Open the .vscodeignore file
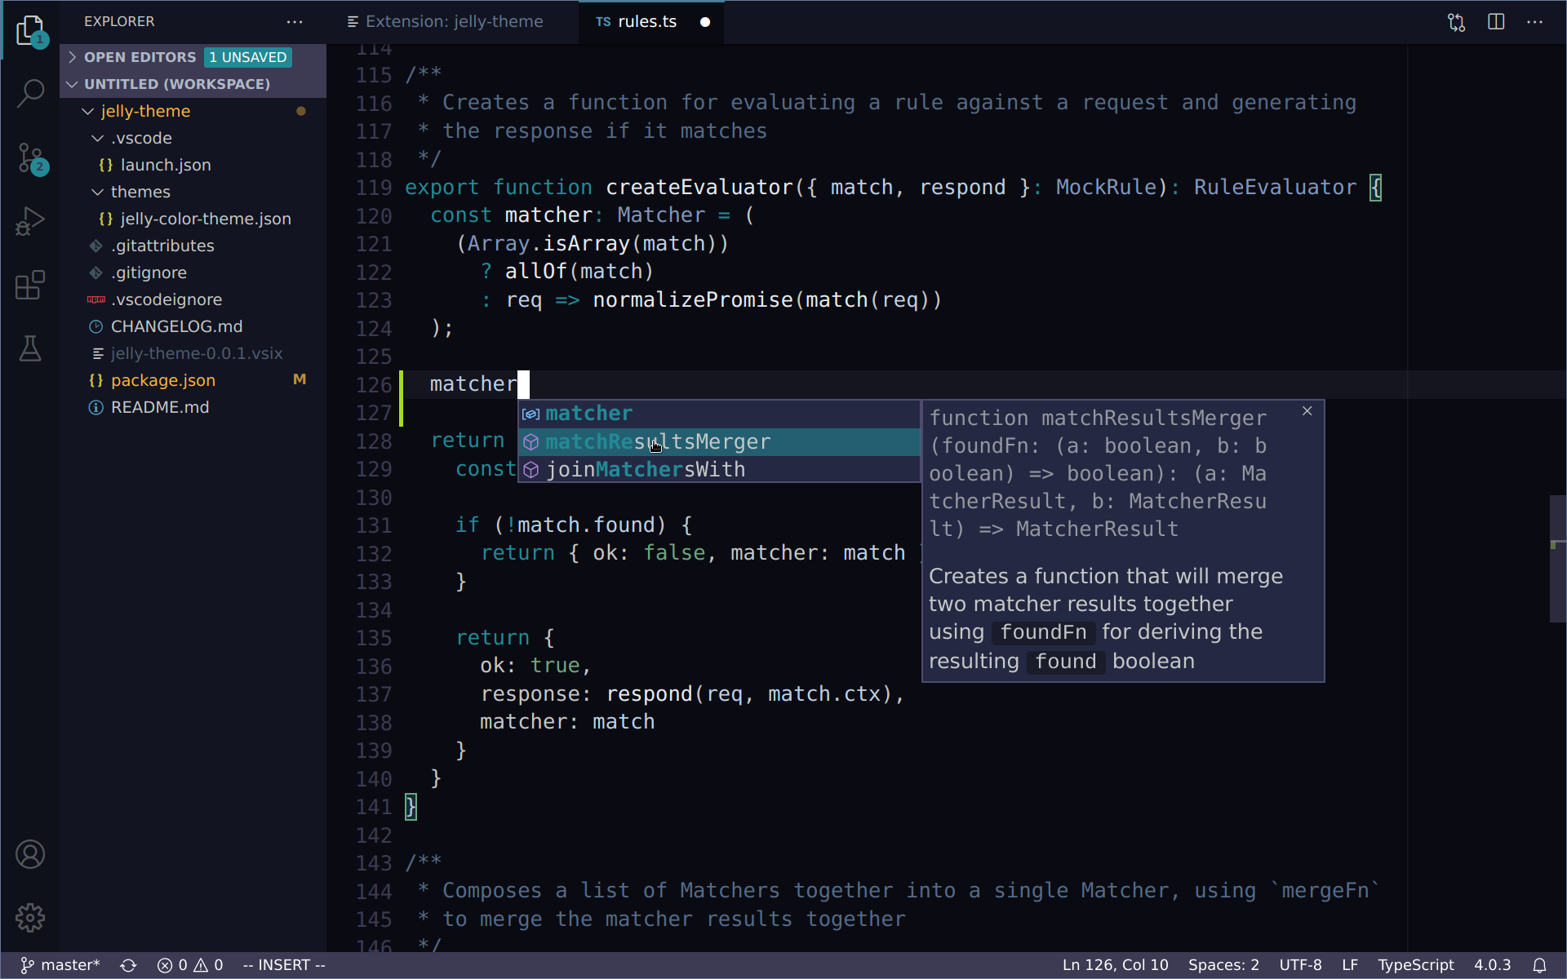 point(193,299)
